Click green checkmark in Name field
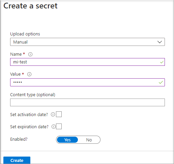 162,62
